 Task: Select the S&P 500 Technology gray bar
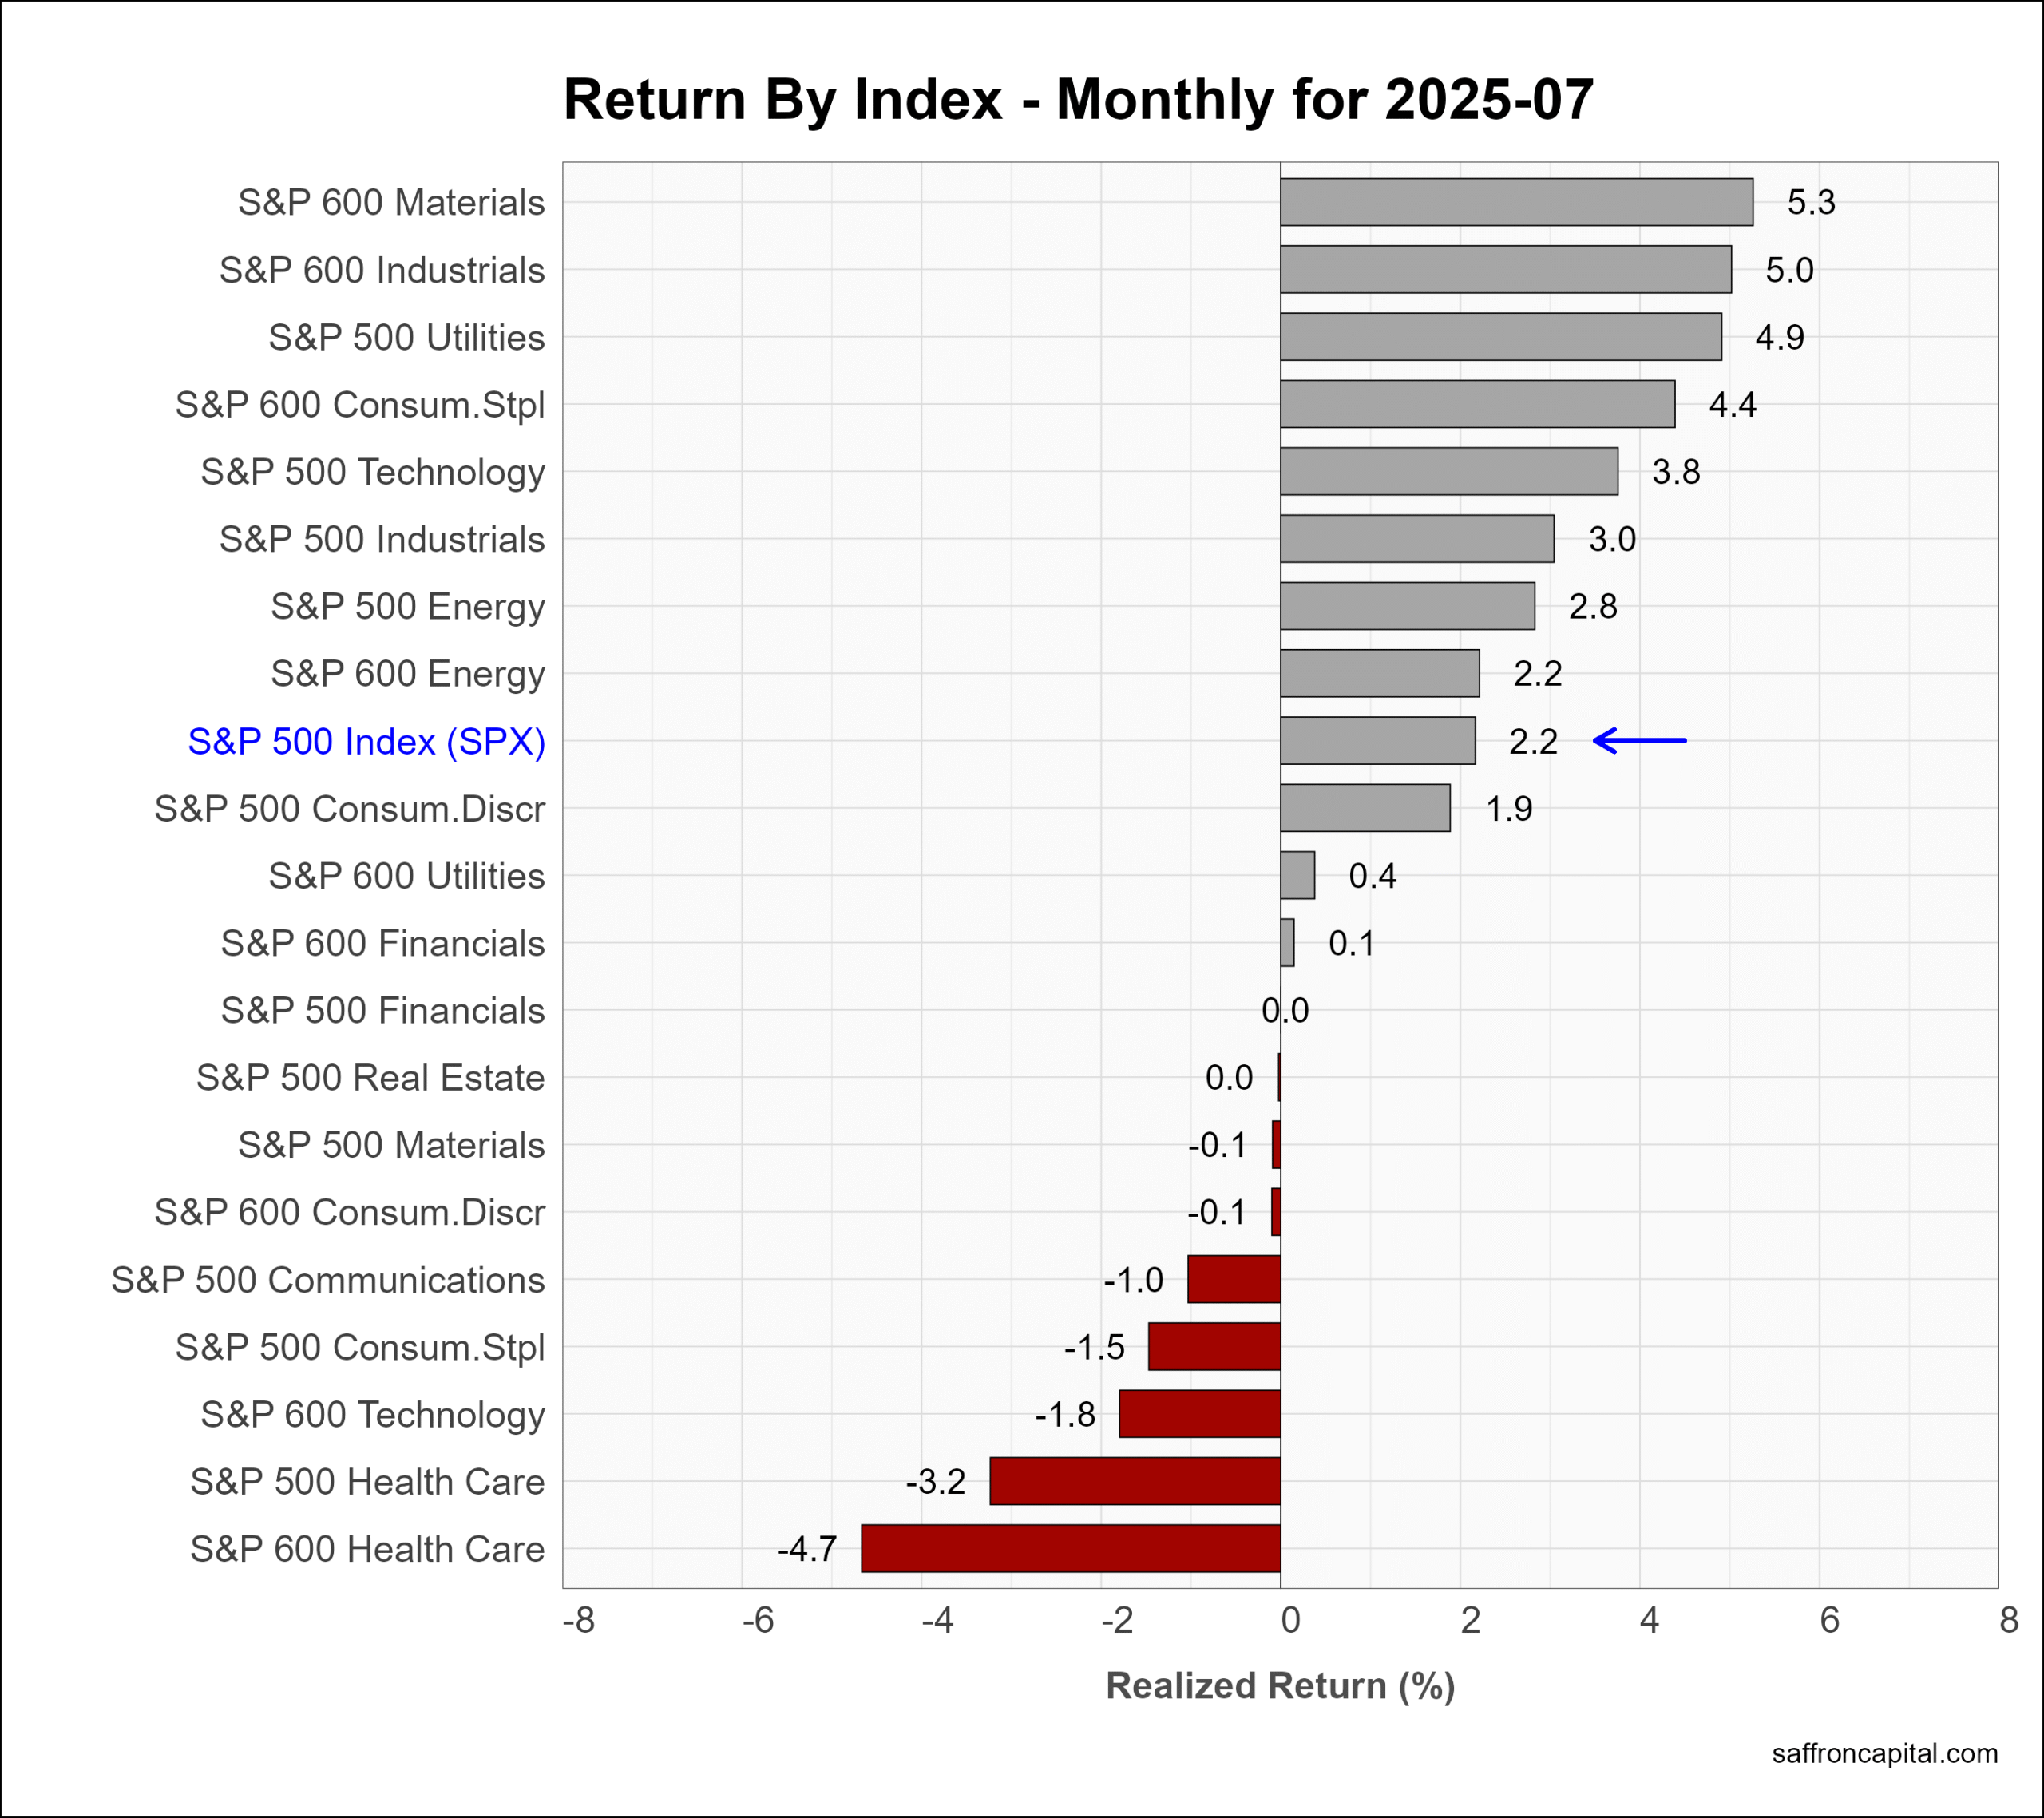pyautogui.click(x=1449, y=472)
